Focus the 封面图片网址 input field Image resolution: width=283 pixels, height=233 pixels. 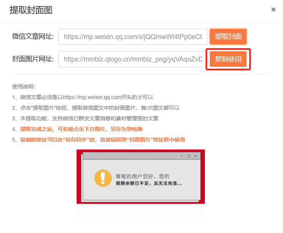click(x=133, y=59)
